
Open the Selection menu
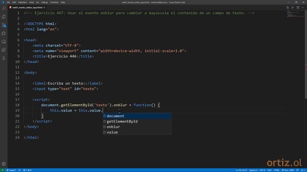pyautogui.click(x=23, y=2)
